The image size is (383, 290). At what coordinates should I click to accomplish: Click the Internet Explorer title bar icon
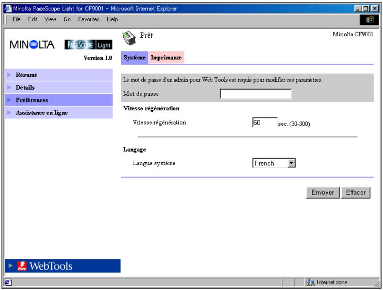(8, 8)
